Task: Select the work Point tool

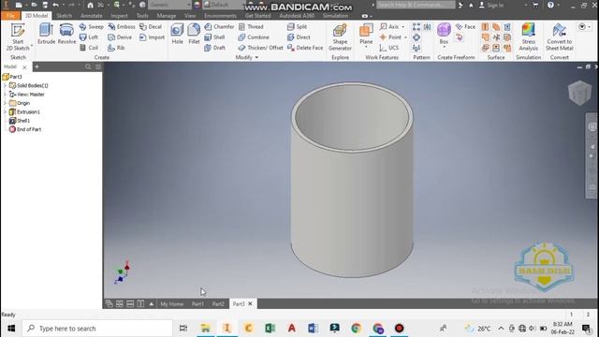Action: [x=390, y=37]
